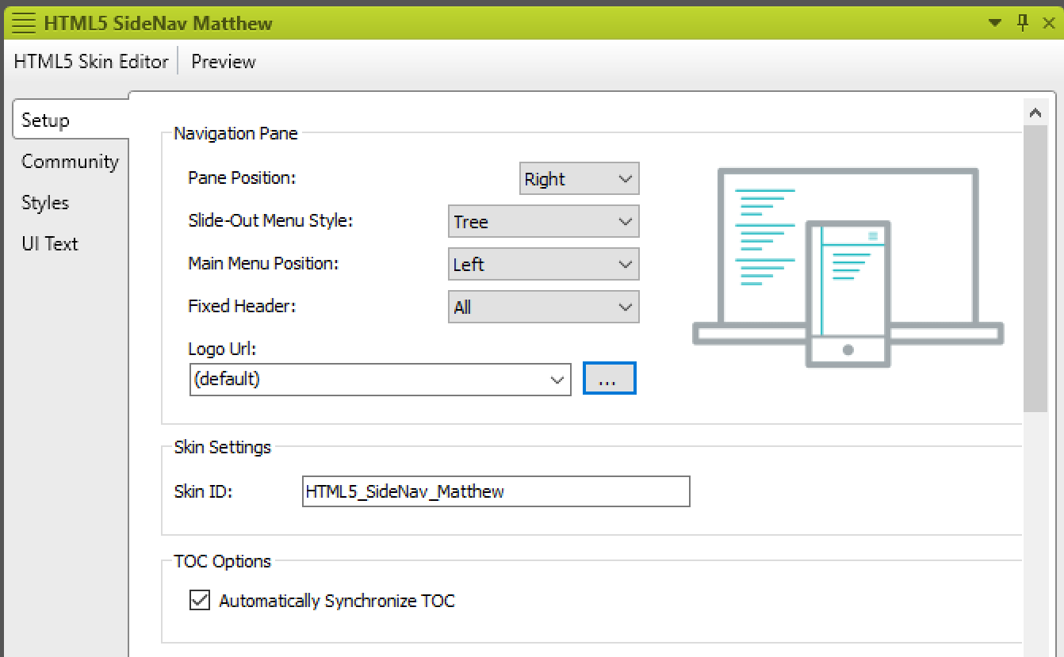
Task: Click the auto-hide pin icon
Action: pyautogui.click(x=1023, y=22)
